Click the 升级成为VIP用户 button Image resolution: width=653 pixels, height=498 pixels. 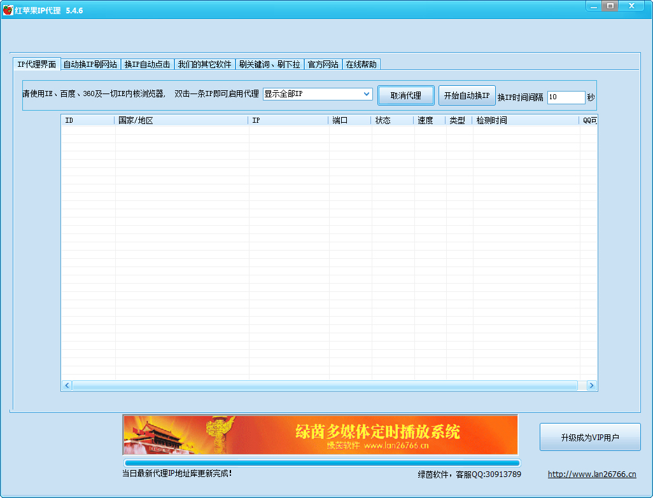[x=589, y=438]
